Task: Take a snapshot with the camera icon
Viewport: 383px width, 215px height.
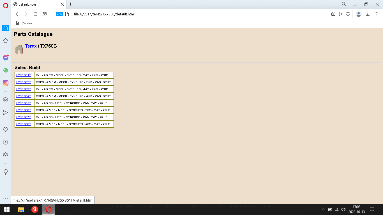Action: (333, 14)
